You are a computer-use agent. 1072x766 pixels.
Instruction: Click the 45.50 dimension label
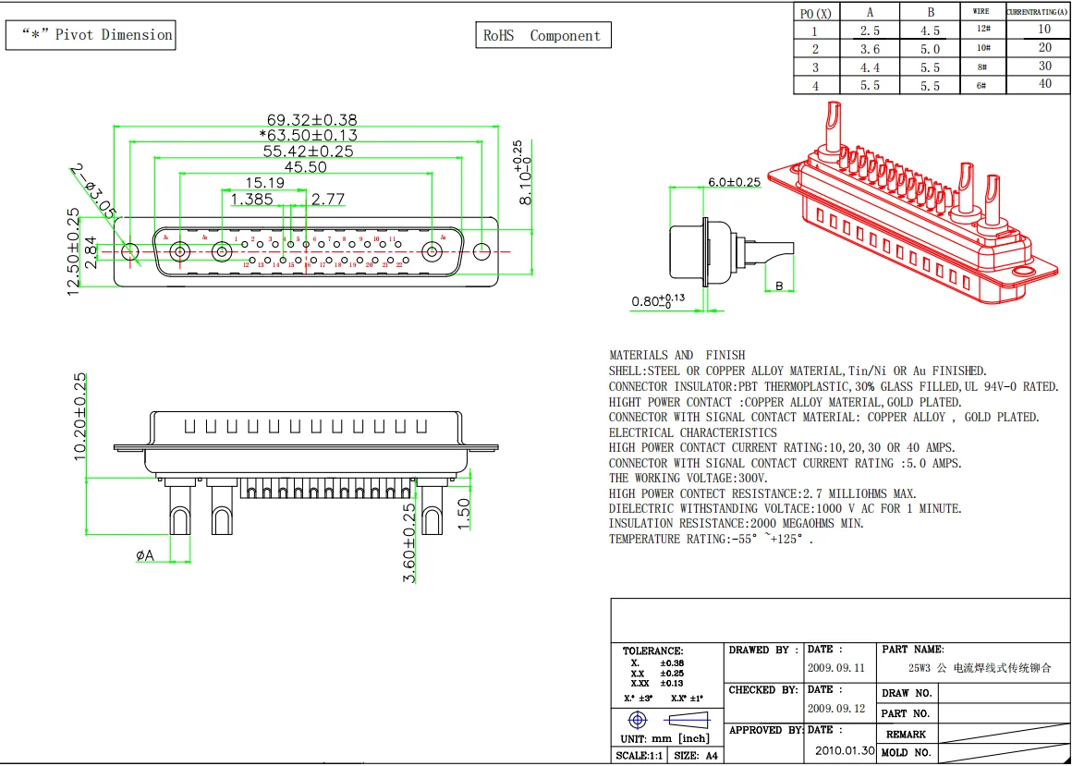(305, 167)
